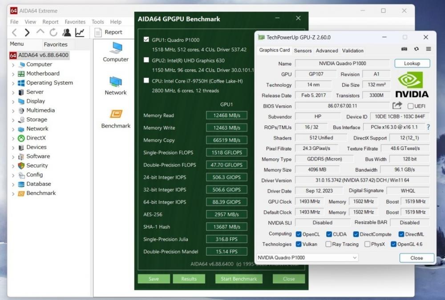Viewport: 445px width, 300px height.
Task: Open the Favorites menu in AIDA64 menu bar
Action: (x=75, y=22)
